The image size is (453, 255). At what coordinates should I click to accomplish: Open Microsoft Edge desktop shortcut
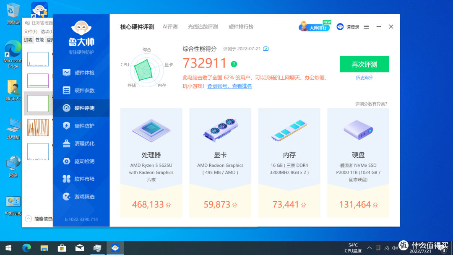coord(13,55)
